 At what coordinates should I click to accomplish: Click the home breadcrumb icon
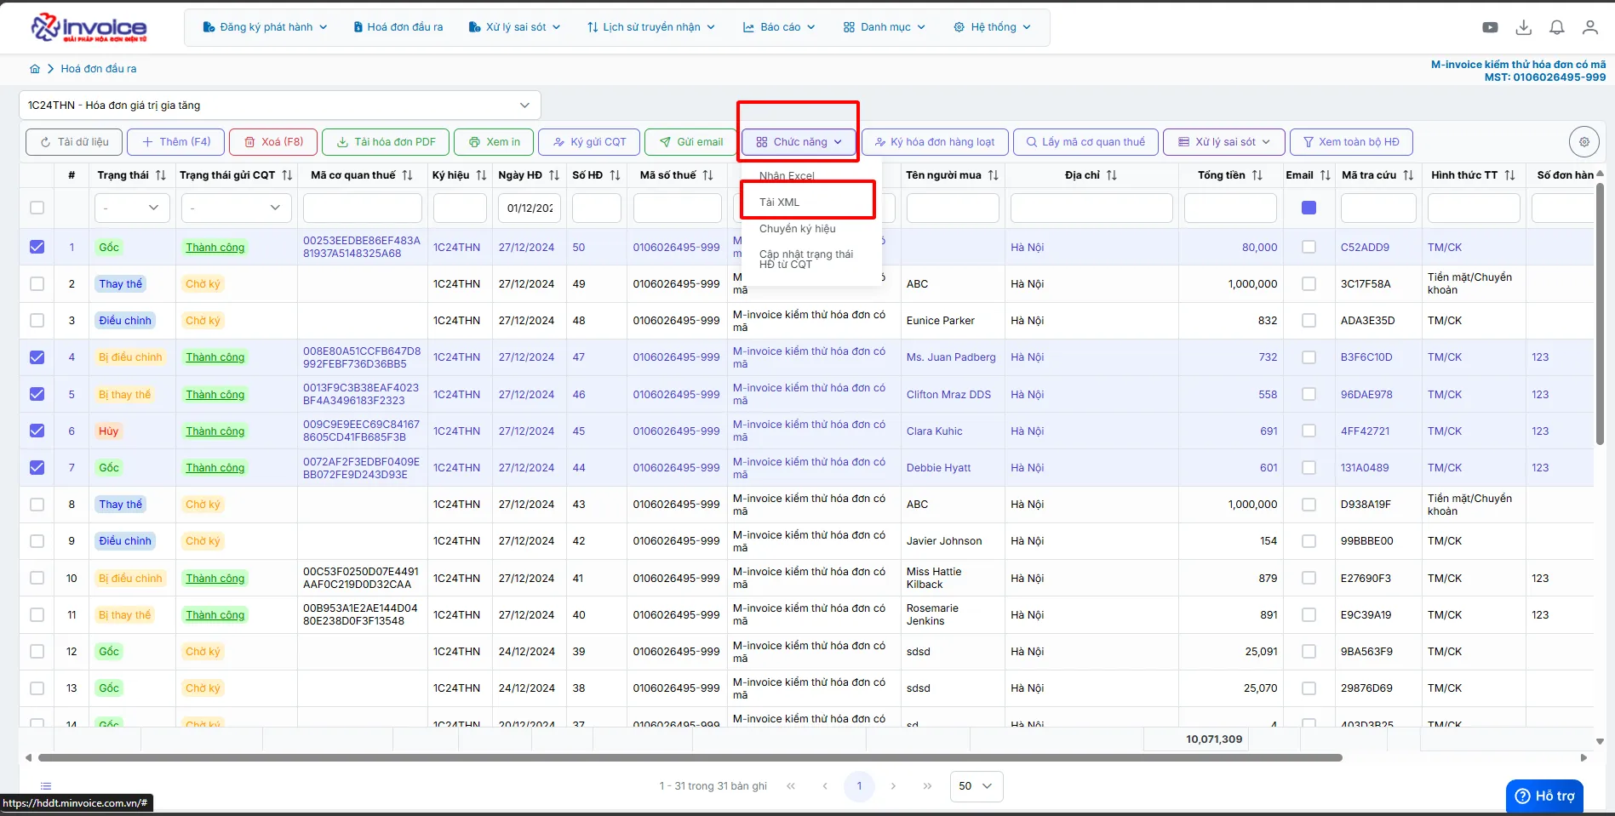(35, 69)
